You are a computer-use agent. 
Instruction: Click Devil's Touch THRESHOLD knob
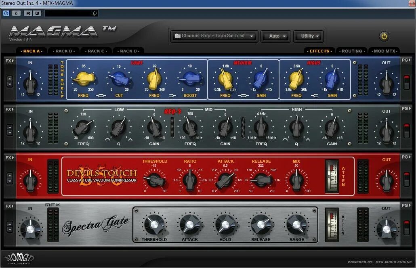click(155, 180)
